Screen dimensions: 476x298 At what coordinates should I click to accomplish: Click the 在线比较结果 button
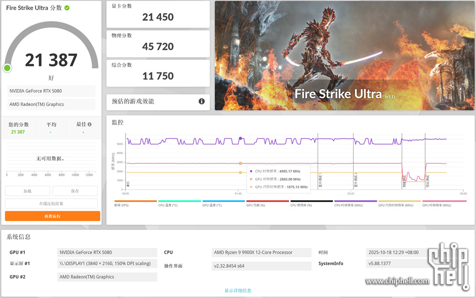(51, 204)
